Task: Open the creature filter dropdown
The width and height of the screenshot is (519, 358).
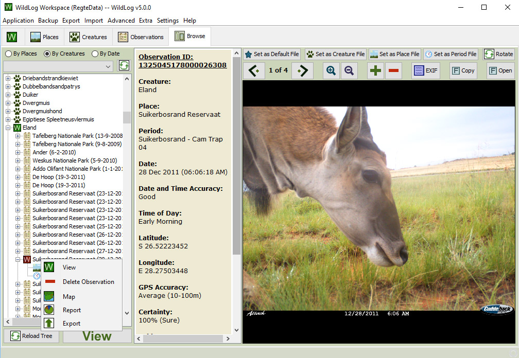Action: [x=108, y=66]
